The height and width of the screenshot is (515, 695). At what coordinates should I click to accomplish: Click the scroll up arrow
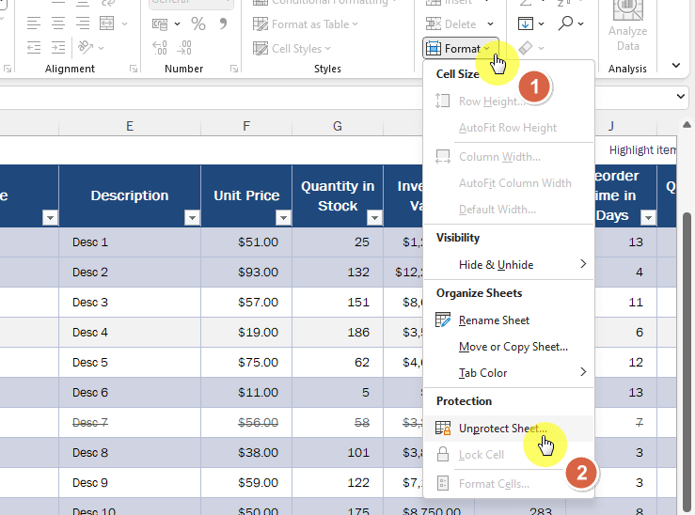[x=687, y=125]
